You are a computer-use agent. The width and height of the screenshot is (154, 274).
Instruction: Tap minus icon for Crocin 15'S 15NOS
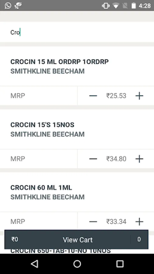tap(93, 159)
